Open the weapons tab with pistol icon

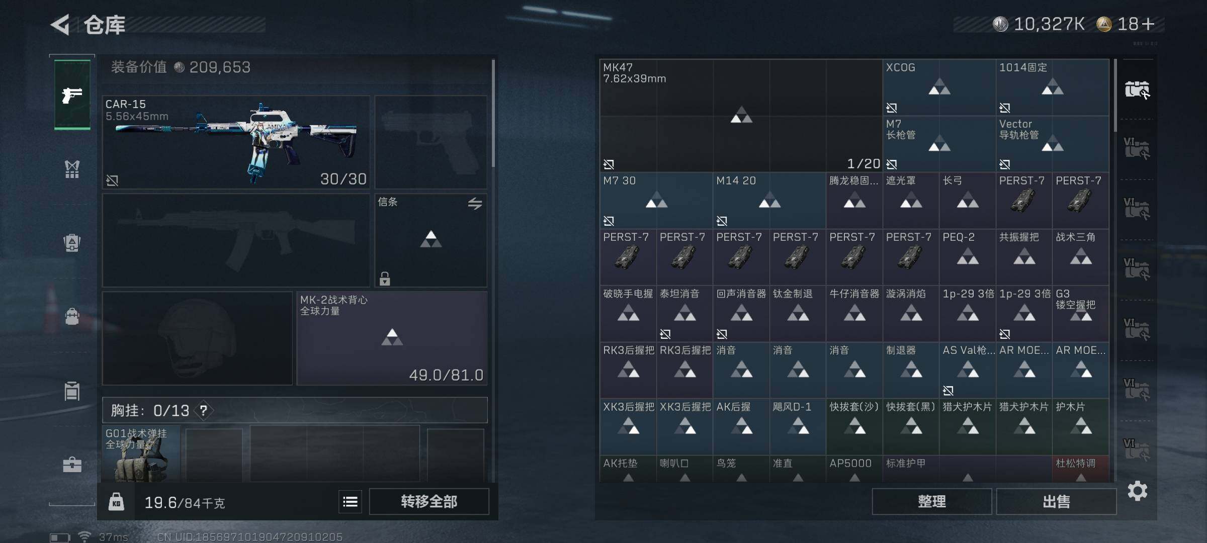72,95
